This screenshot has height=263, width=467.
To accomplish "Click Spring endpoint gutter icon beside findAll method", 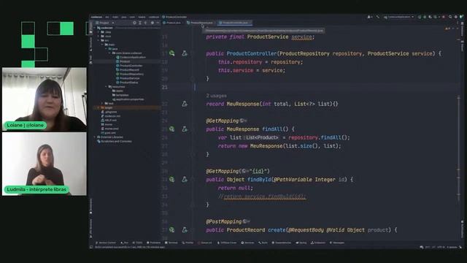I will tap(172, 129).
